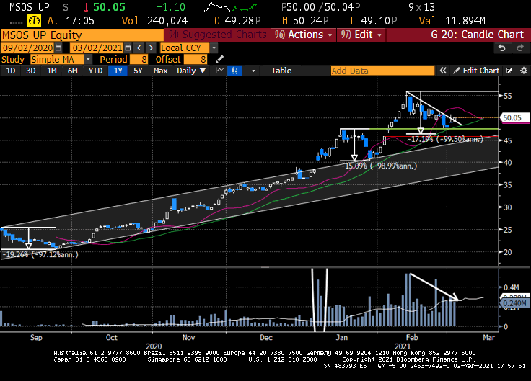Switch to Table view
The height and width of the screenshot is (381, 531).
[x=281, y=71]
